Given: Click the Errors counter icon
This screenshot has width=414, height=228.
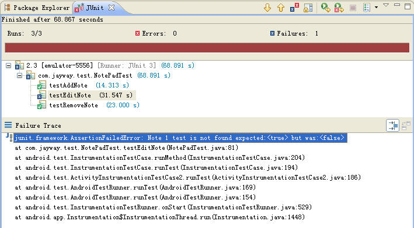Looking at the screenshot, I should [137, 33].
